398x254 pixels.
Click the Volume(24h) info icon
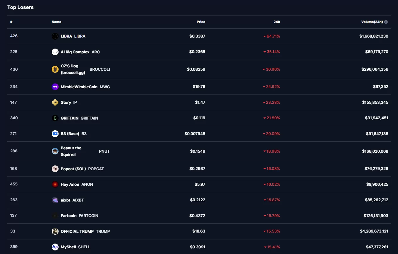point(386,22)
